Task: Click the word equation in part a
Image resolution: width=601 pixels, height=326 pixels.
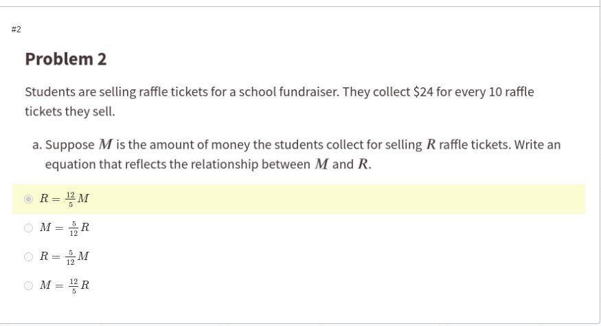Action: tap(69, 164)
